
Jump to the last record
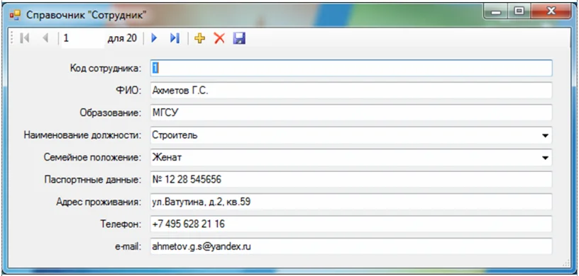click(x=175, y=38)
